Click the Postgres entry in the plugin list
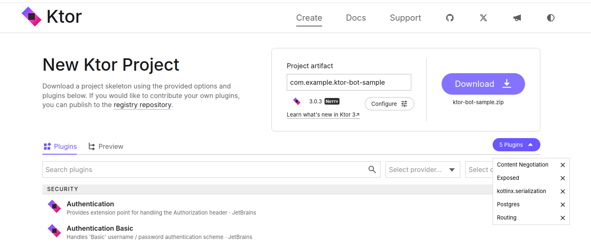Screen dimensions: 591x246 (508, 204)
